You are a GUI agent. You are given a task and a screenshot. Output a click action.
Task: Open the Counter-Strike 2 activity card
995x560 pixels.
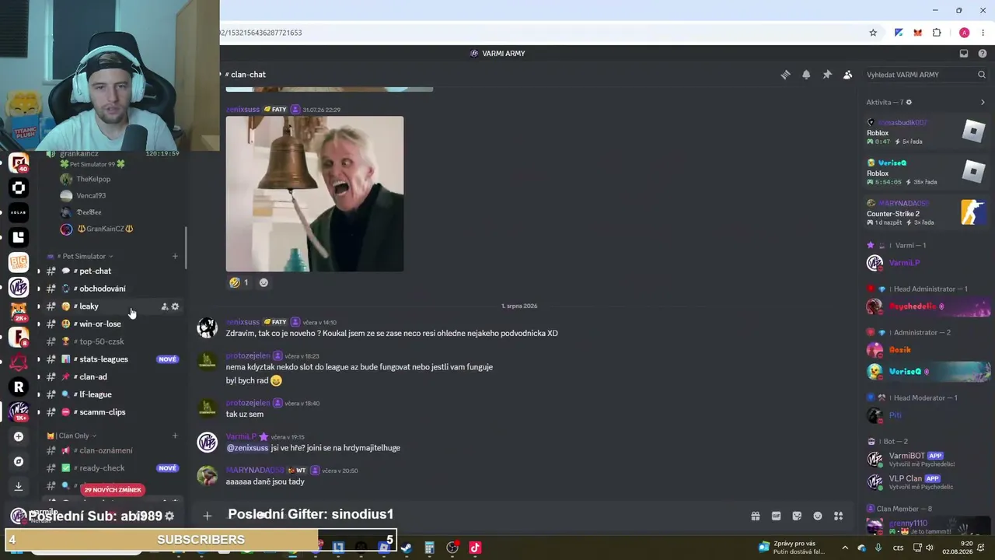[927, 212]
